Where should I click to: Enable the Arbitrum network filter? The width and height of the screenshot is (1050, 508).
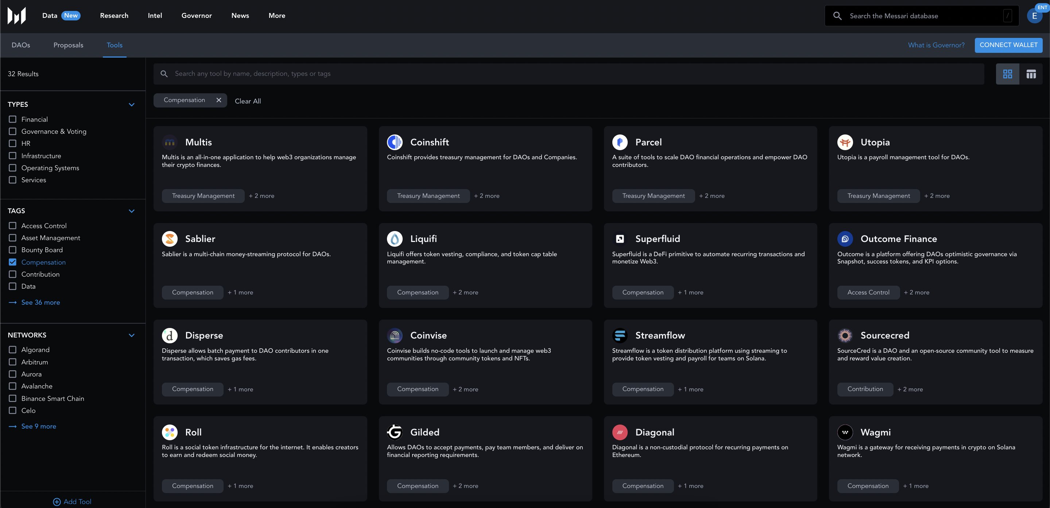(13, 362)
